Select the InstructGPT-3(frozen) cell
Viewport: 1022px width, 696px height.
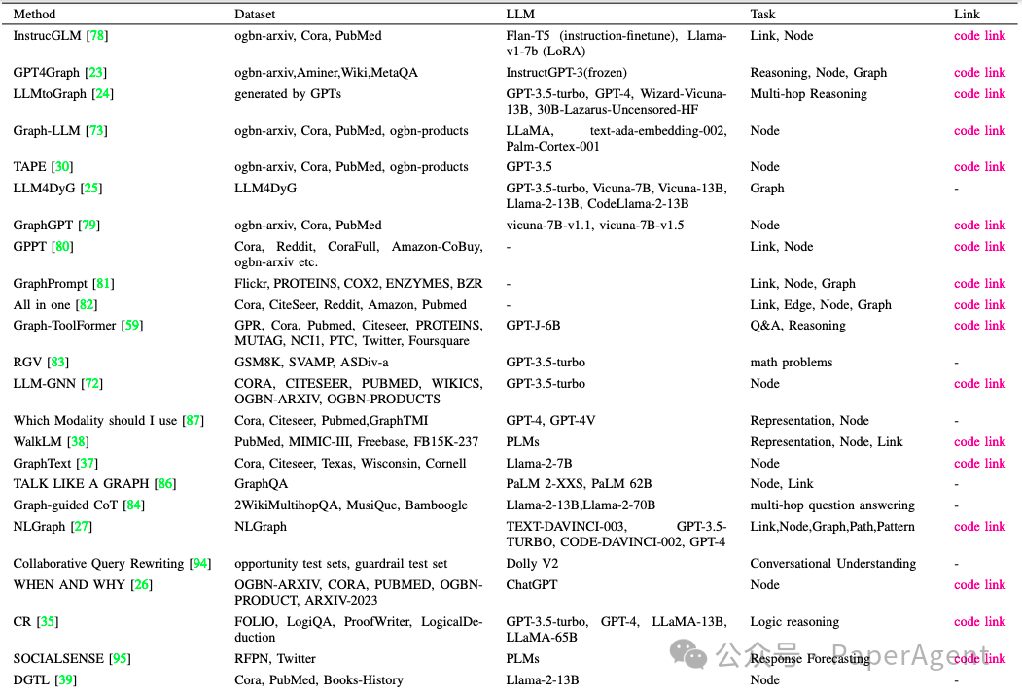pos(566,72)
